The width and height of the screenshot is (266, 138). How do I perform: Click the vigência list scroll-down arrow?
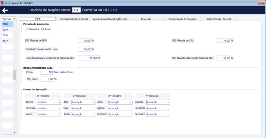pos(15,132)
